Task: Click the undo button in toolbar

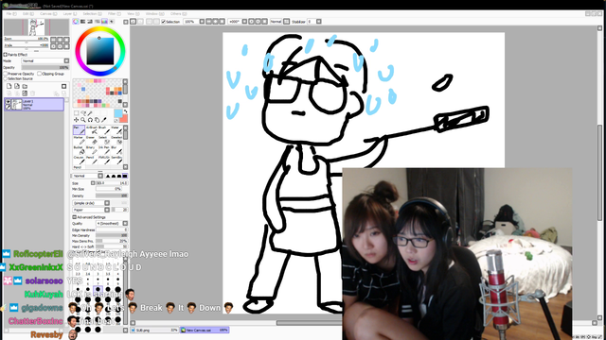Action: (x=134, y=22)
